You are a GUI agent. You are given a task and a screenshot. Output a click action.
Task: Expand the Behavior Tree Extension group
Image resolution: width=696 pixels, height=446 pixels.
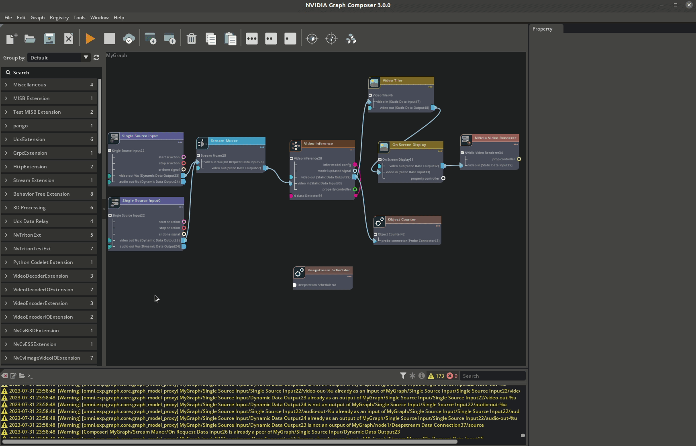coord(6,194)
